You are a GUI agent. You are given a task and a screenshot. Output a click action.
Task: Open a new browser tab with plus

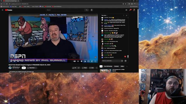click(x=21, y=1)
